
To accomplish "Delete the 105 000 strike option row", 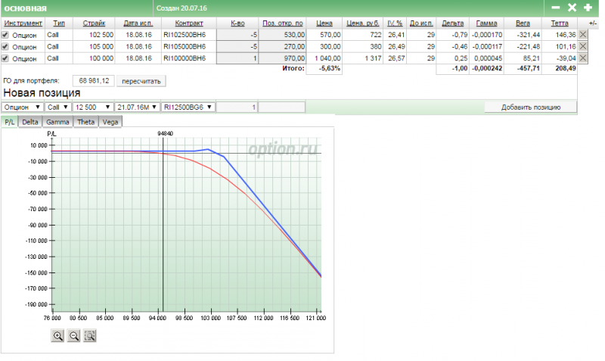I will (583, 47).
